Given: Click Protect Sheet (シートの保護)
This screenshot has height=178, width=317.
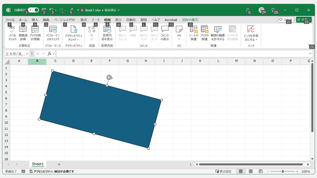Looking at the screenshot, I should (193, 33).
